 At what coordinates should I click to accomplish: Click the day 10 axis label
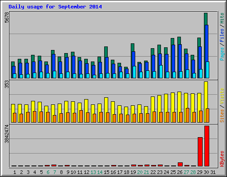(x=73, y=172)
